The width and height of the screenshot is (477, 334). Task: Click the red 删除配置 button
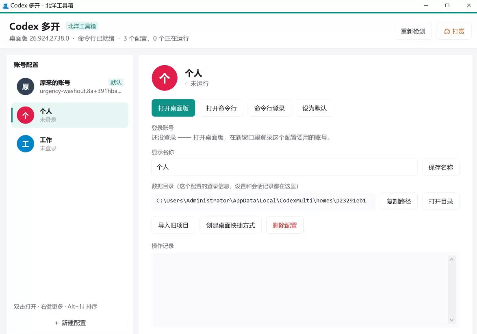click(284, 225)
